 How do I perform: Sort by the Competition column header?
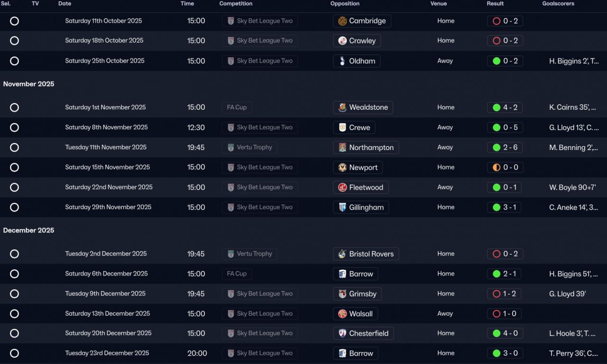pos(236,4)
